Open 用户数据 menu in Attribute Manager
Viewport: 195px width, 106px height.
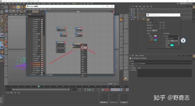pos(141,56)
